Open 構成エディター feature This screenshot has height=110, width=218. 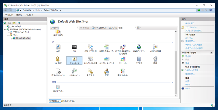coord(58,89)
